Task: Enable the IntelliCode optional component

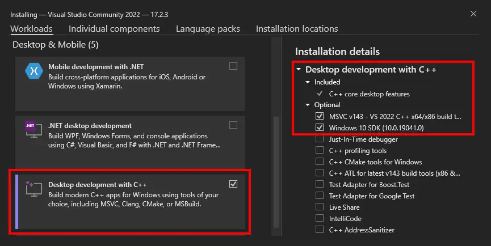Action: tap(320, 218)
